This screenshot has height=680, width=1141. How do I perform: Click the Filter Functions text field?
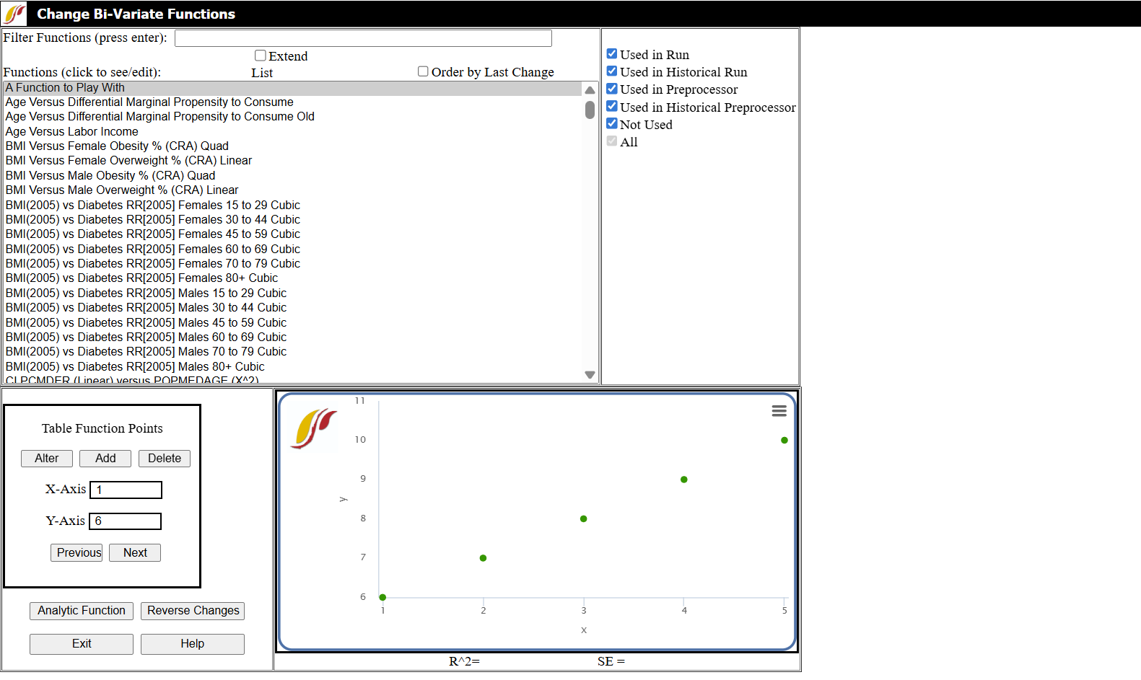(x=363, y=38)
